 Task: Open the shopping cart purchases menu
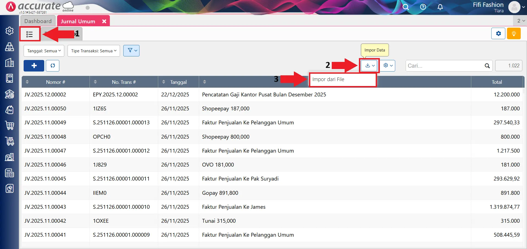9,125
